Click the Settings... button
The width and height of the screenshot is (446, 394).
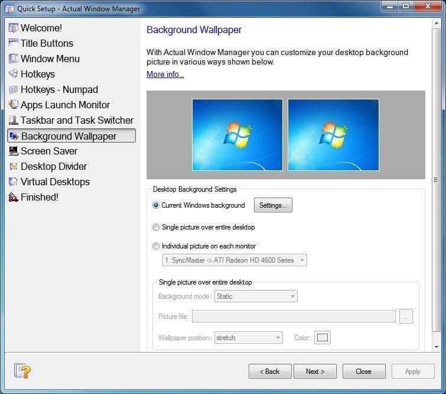coord(273,205)
